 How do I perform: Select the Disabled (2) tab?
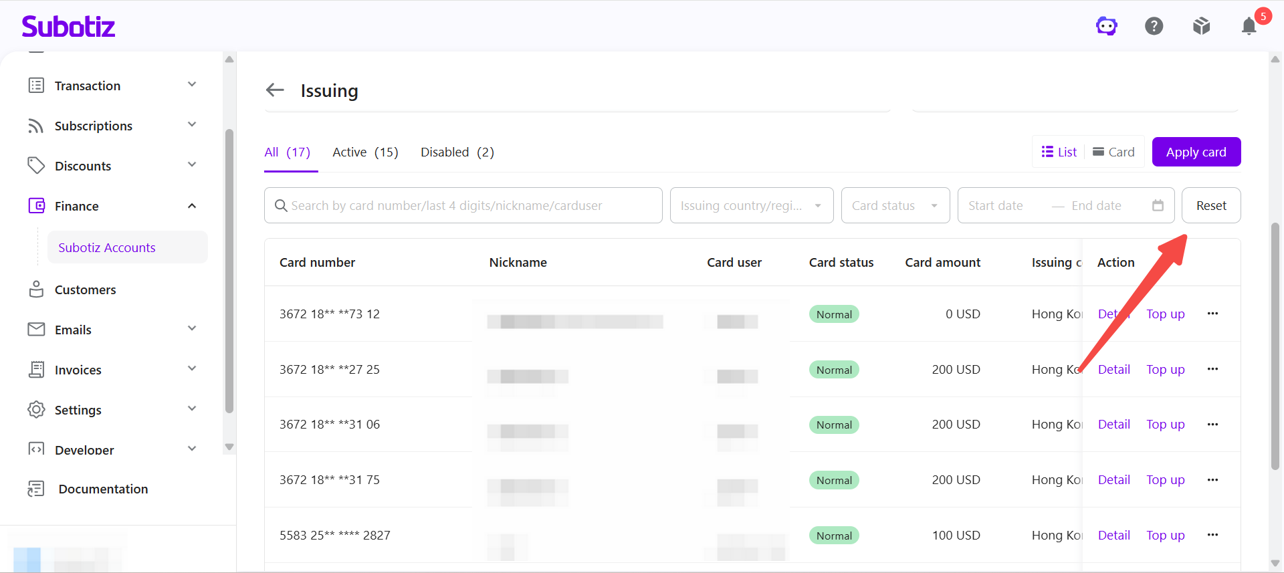point(457,152)
